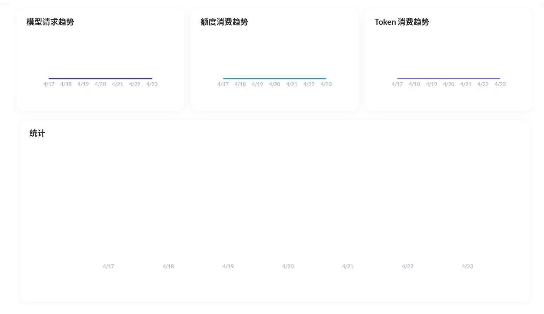Click the Token 消费趋势 chart title
The height and width of the screenshot is (314, 544).
[402, 22]
